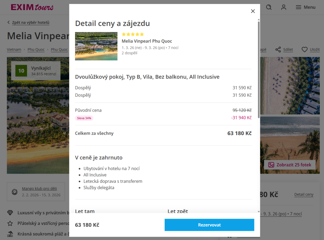Click the Vietnam breadcrumb link
Image resolution: width=324 pixels, height=240 pixels.
(x=14, y=50)
